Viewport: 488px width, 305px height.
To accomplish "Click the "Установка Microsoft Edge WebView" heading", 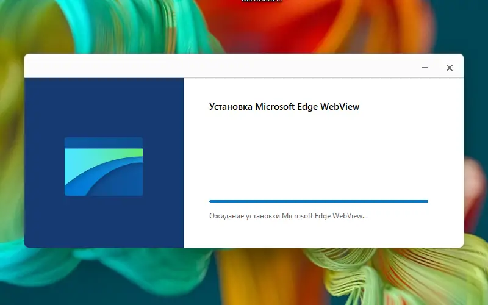I will [284, 107].
